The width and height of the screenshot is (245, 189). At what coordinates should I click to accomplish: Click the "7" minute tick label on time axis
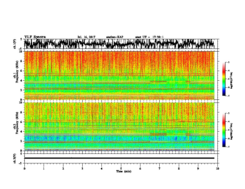click(x=160, y=169)
